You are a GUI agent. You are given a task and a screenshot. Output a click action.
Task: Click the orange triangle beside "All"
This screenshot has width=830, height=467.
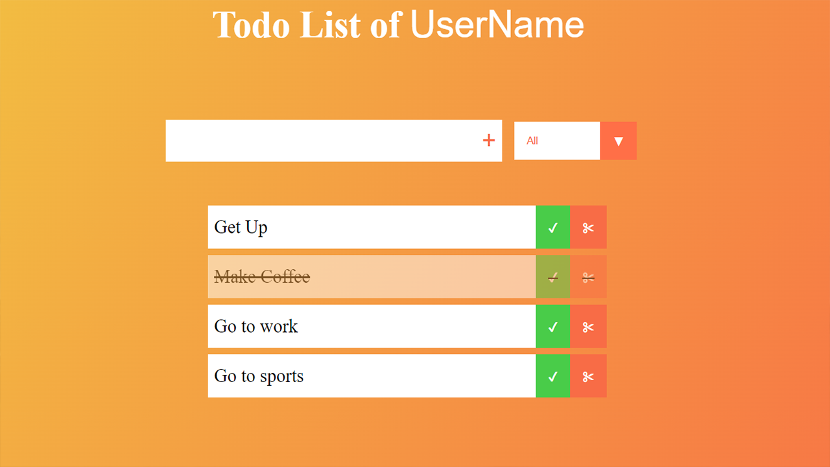(618, 141)
